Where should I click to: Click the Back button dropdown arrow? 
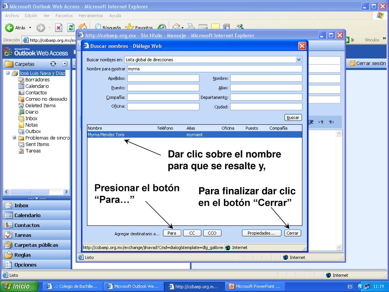coord(30,27)
